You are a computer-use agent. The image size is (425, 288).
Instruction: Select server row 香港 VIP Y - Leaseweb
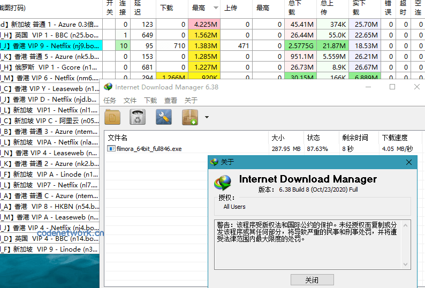pos(50,89)
